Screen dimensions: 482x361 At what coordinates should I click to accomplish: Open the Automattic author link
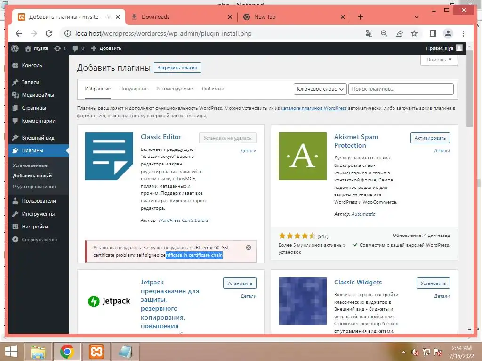click(x=363, y=214)
